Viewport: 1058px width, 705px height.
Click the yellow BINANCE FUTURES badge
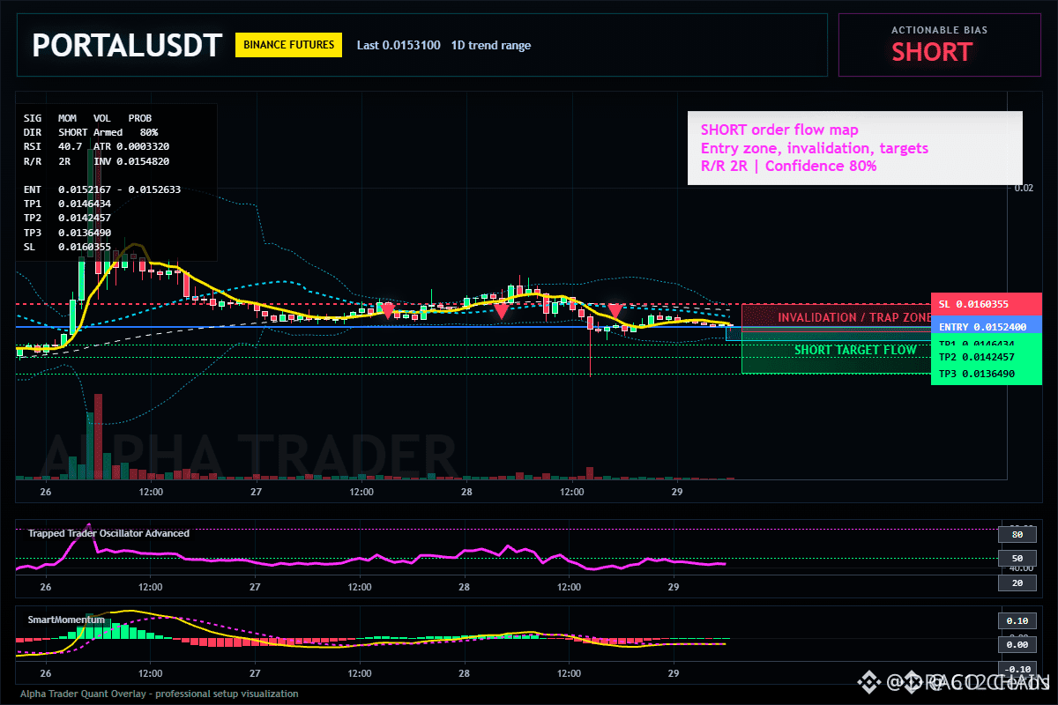(288, 44)
